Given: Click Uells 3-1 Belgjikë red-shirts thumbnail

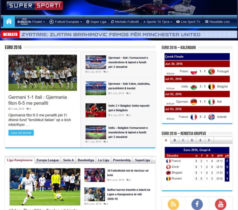Looking at the screenshot, I should 96,110.
